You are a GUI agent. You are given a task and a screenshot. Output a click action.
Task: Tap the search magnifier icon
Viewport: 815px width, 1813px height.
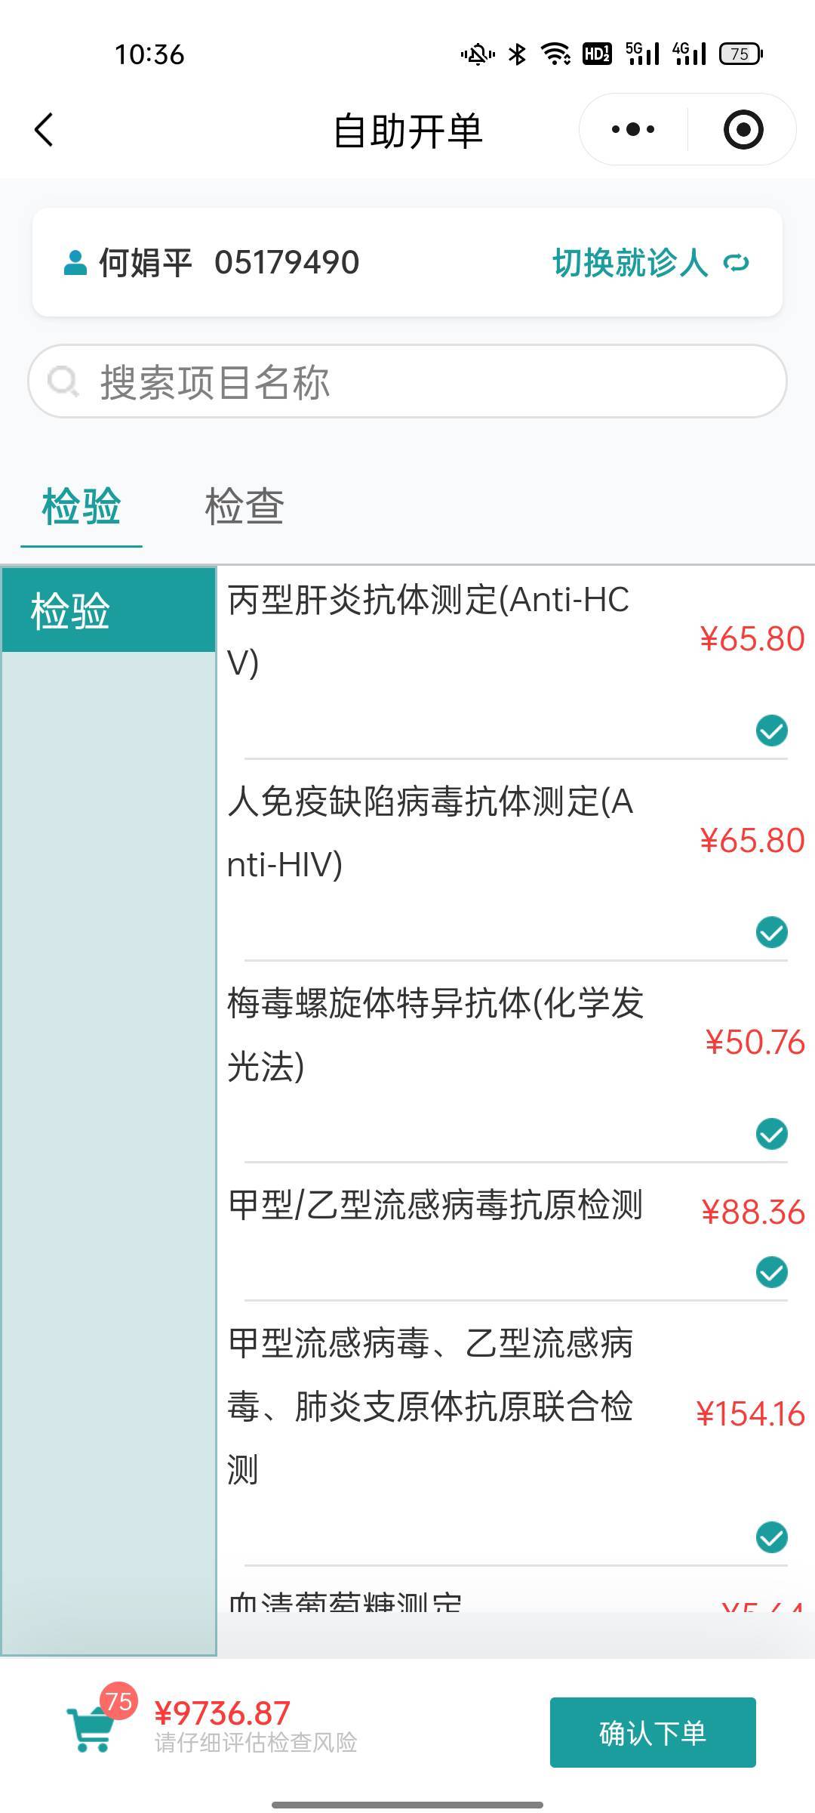pyautogui.click(x=63, y=381)
